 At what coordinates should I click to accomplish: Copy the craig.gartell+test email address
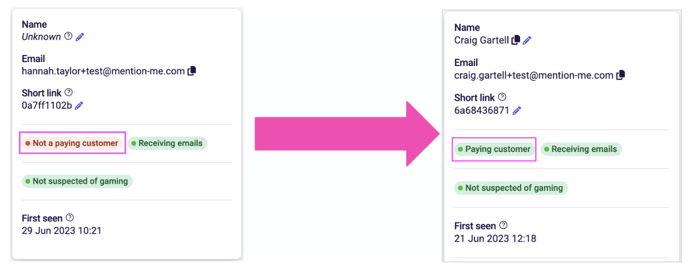[621, 75]
